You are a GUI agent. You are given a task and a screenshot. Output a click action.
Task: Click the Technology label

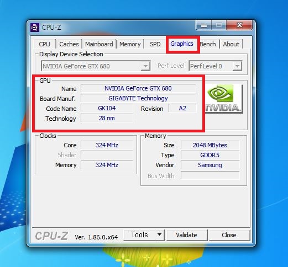(x=61, y=119)
